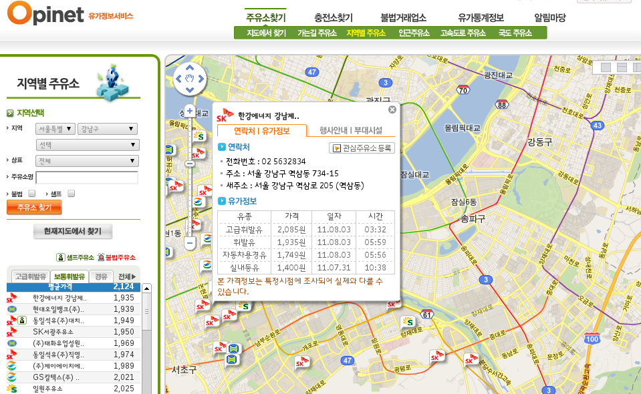This screenshot has width=641, height=394.
Task: Open the 충전소찾기 main menu
Action: 333,17
